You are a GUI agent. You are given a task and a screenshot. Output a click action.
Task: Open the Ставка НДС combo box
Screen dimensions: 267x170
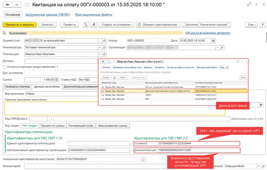pos(88,80)
